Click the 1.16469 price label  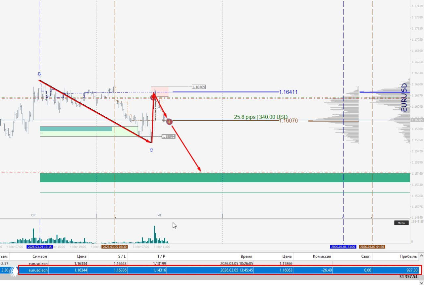(199, 87)
